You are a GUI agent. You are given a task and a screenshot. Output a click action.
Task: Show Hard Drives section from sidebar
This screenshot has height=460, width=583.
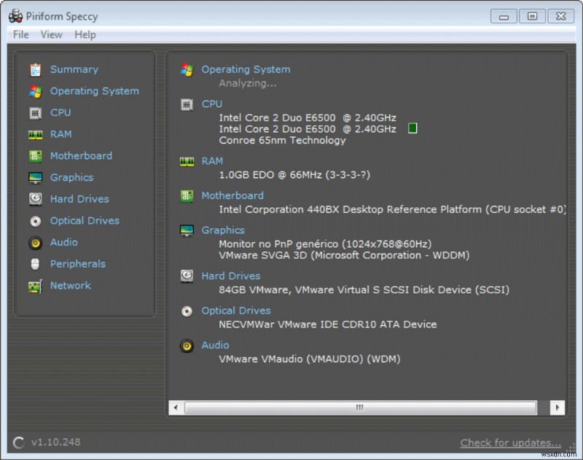79,199
